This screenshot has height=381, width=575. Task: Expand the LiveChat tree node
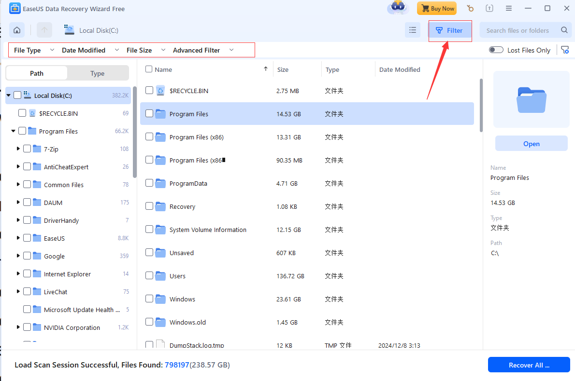[18, 291]
